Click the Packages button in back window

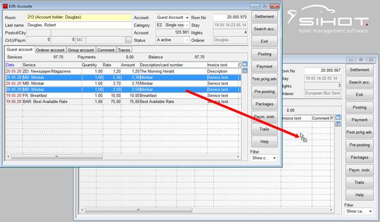(x=359, y=157)
